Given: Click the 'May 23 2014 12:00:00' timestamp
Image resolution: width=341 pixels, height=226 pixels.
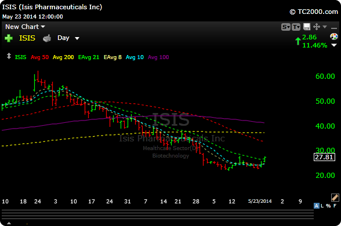Looking at the screenshot, I should [x=32, y=16].
